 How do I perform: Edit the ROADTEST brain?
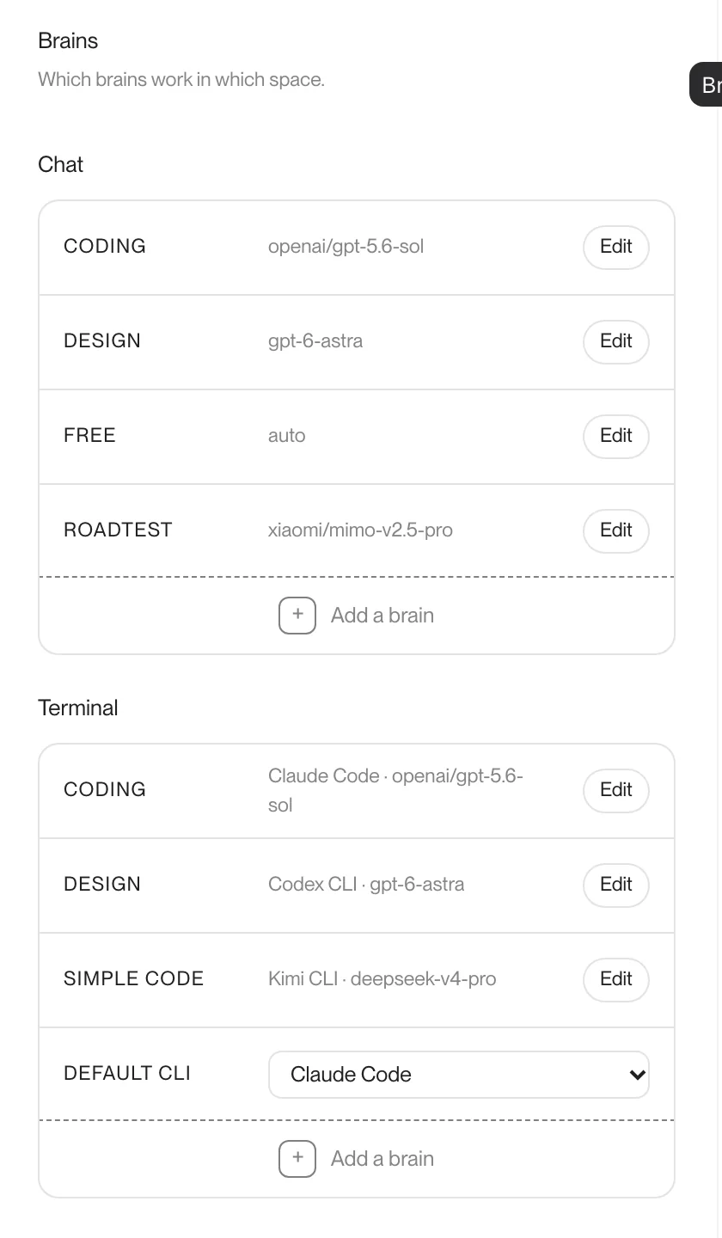[x=616, y=531]
